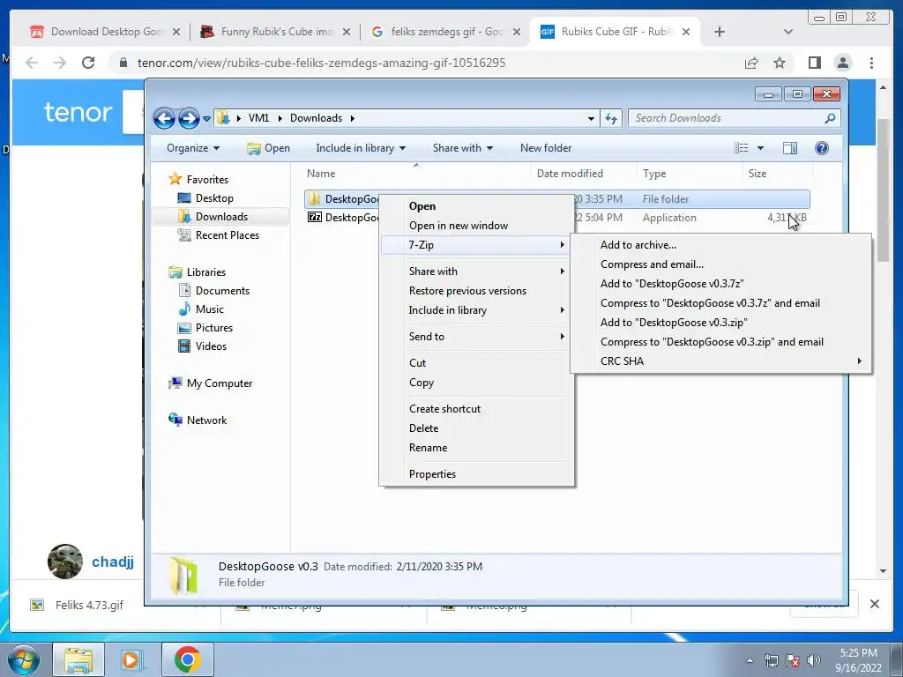Click the Open toolbar button
This screenshot has height=677, width=903.
pyautogui.click(x=268, y=148)
